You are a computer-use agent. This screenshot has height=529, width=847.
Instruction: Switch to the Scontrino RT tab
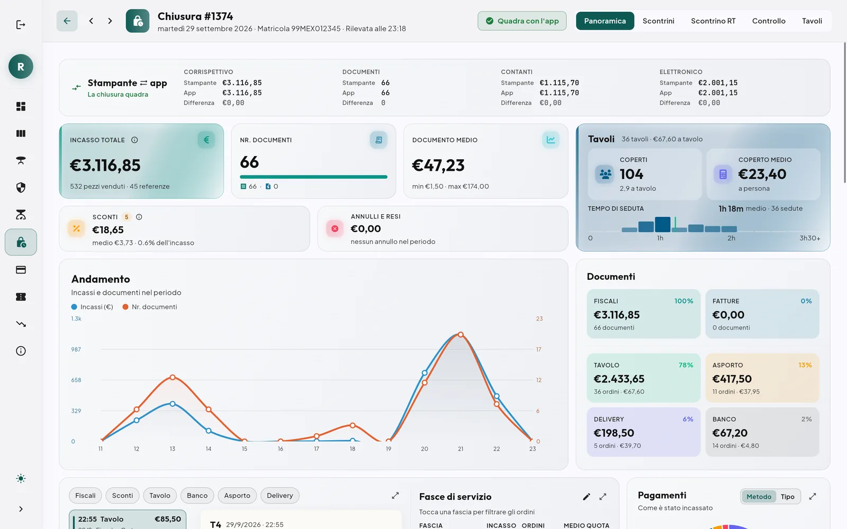point(713,21)
